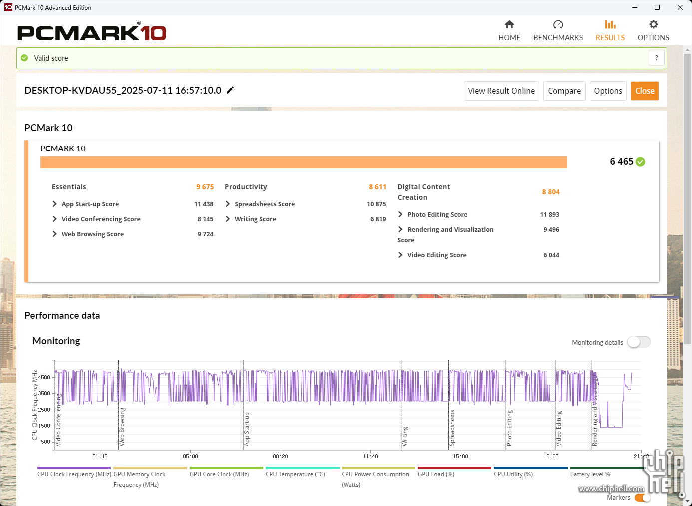Image resolution: width=692 pixels, height=506 pixels.
Task: Click the scrollbar up arrow
Action: (x=688, y=49)
